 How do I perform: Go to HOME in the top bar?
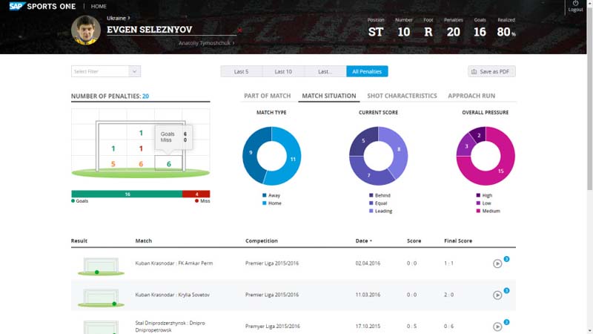click(99, 6)
